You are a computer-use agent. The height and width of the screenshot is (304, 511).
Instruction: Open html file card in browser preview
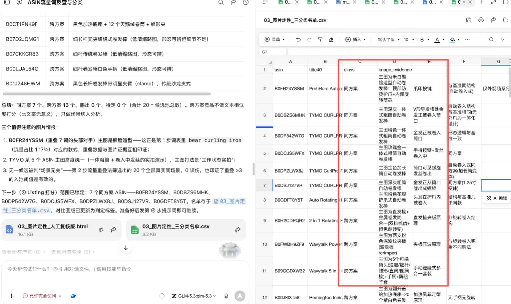click(x=101, y=230)
